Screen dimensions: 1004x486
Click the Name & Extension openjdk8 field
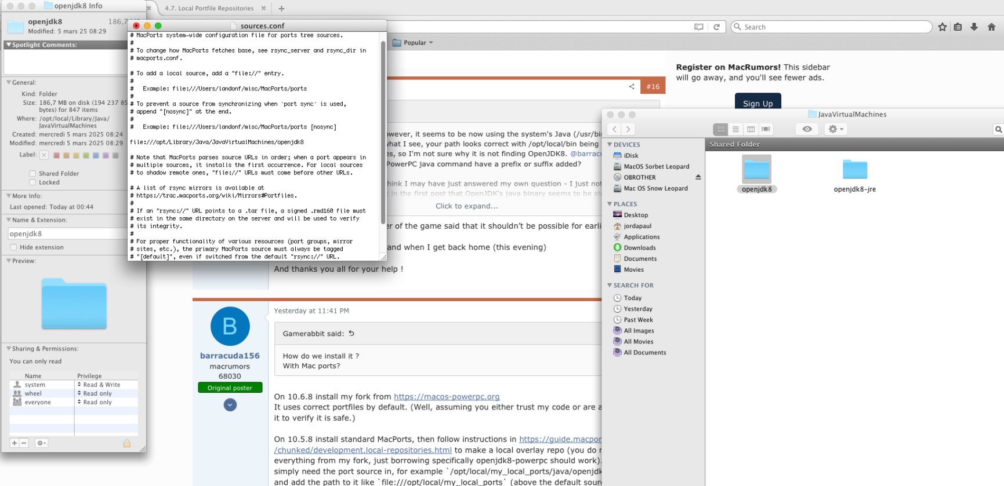point(67,234)
